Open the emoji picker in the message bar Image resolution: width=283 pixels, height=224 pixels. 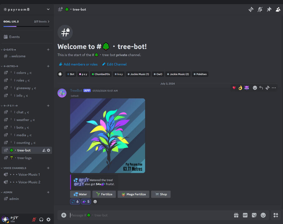263,215
